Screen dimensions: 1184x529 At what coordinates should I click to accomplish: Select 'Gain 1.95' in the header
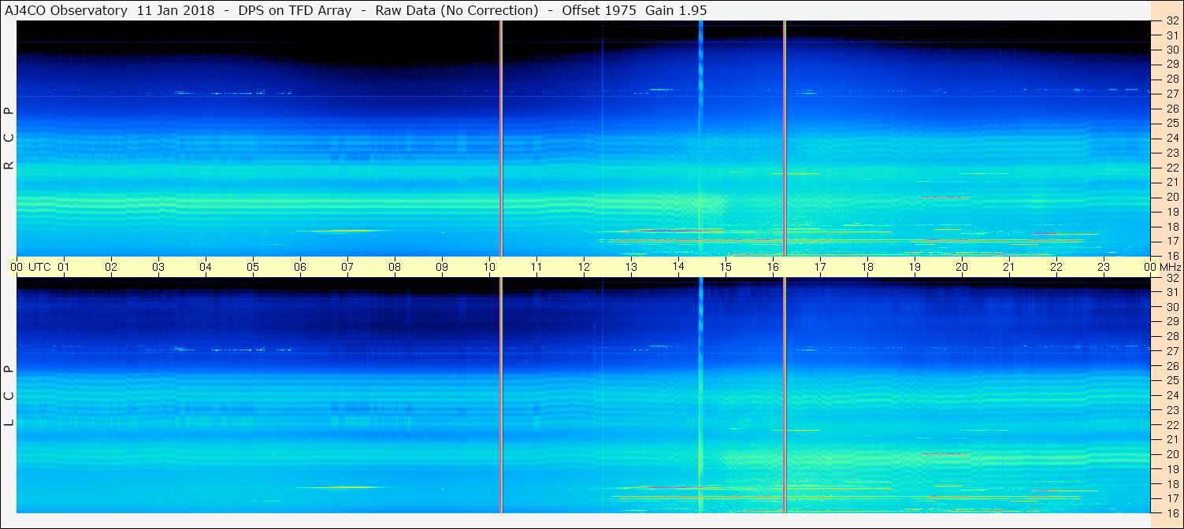pyautogui.click(x=676, y=10)
